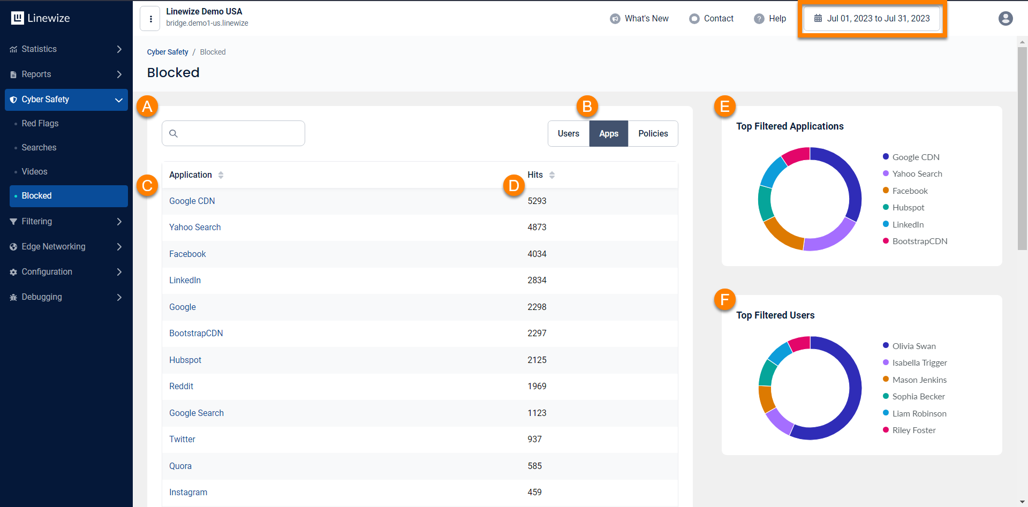Image resolution: width=1028 pixels, height=507 pixels.
Task: Expand the Filtering sidebar section
Action: (x=66, y=222)
